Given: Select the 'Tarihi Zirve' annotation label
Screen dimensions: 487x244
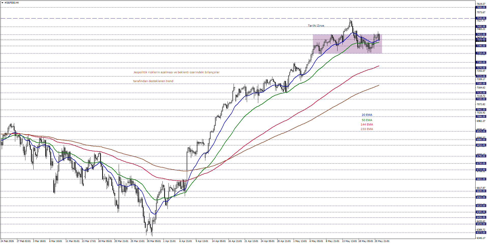Looking at the screenshot, I should (316, 26).
